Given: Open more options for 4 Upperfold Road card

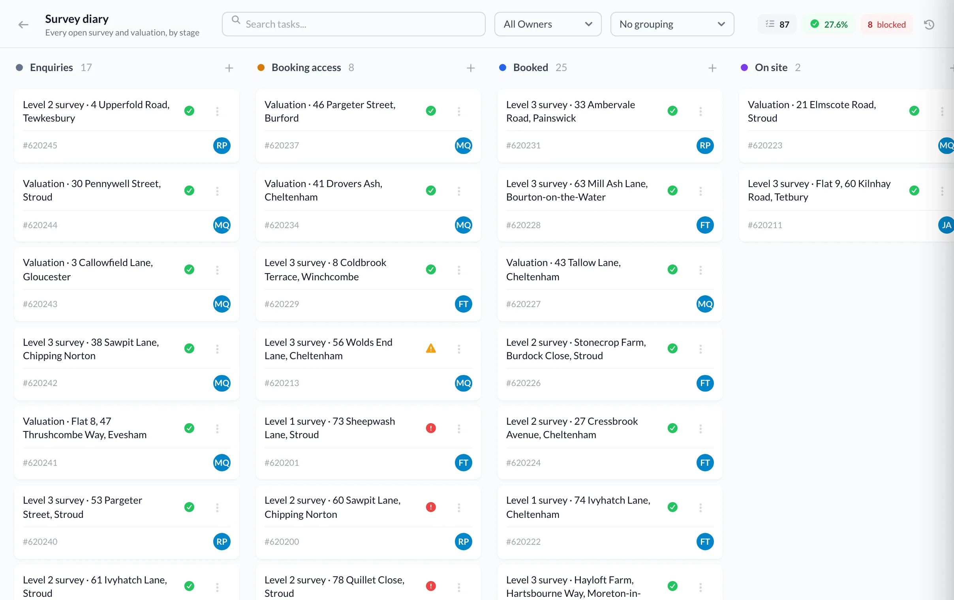Looking at the screenshot, I should tap(217, 111).
